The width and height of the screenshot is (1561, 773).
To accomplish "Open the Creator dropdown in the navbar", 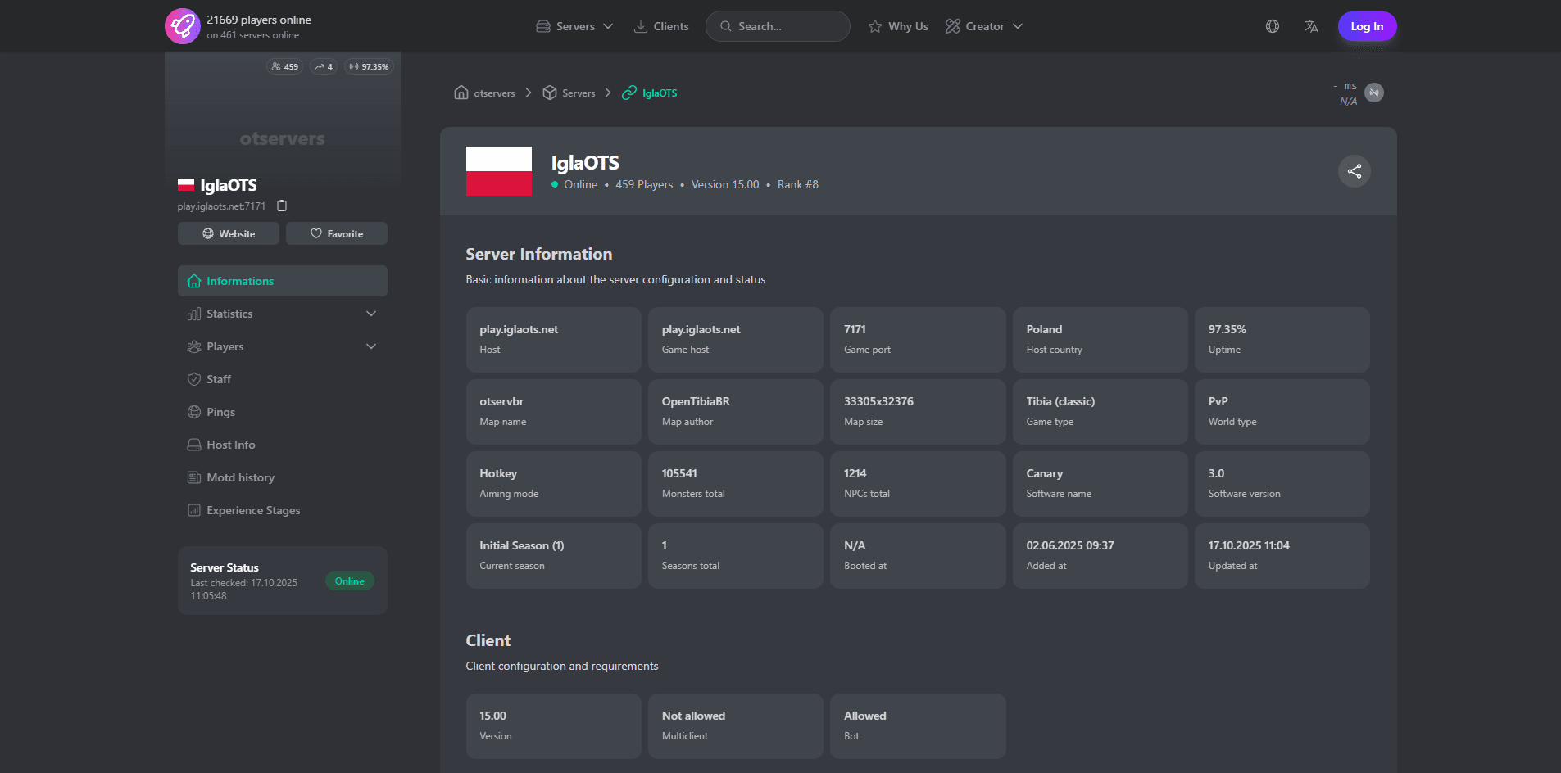I will coord(984,26).
